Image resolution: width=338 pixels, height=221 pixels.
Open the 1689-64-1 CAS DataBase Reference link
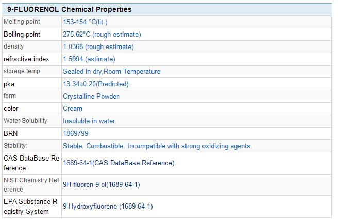[119, 163]
